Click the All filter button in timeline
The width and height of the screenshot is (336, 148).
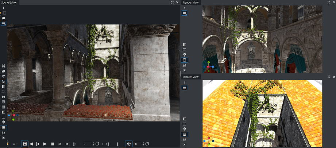coord(15,144)
